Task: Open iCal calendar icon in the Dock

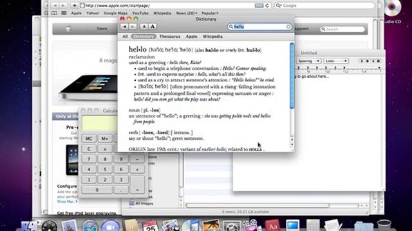Action: (150, 225)
